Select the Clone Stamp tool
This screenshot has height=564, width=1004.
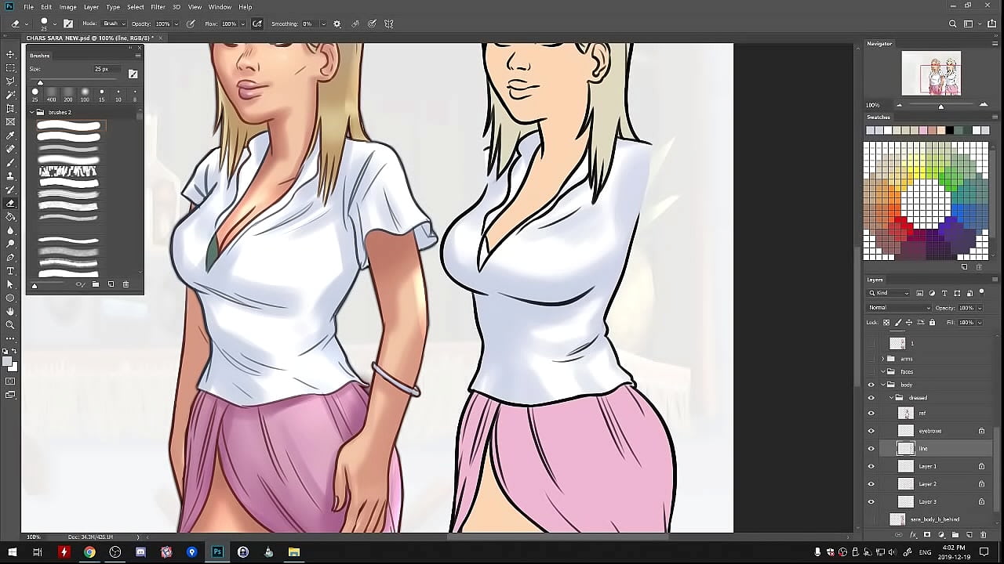tap(10, 176)
